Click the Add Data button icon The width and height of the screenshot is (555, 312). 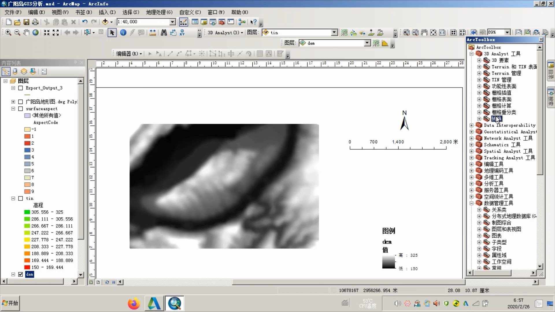(105, 22)
